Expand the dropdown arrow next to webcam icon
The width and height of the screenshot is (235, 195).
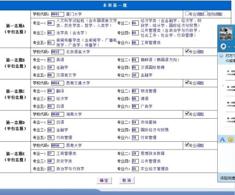(x=229, y=47)
